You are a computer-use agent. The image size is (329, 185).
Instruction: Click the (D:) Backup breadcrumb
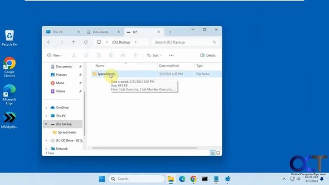coord(121,42)
